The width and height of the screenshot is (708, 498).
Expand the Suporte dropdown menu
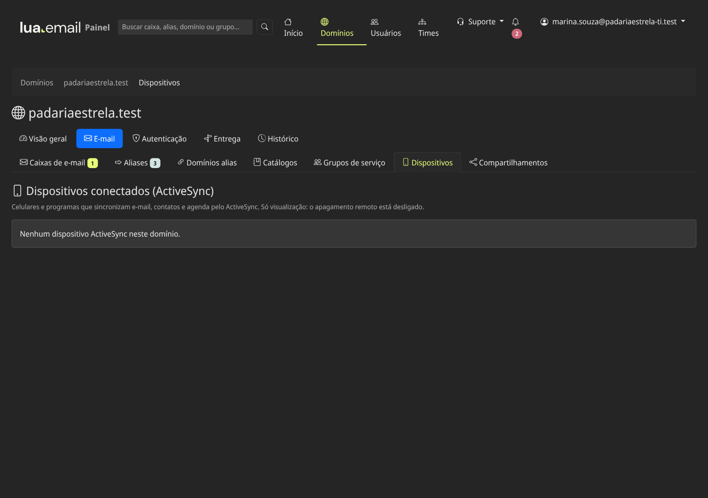point(481,22)
